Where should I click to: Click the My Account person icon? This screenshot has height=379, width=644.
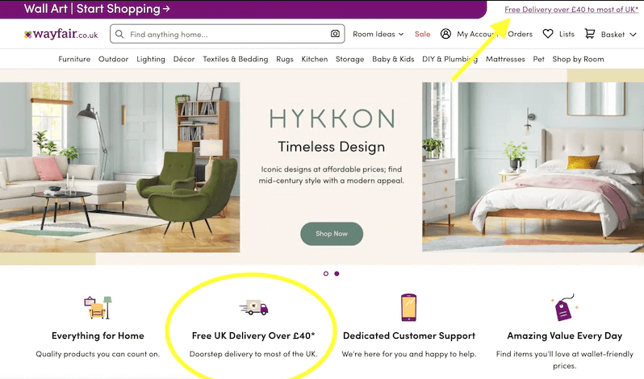pos(445,35)
